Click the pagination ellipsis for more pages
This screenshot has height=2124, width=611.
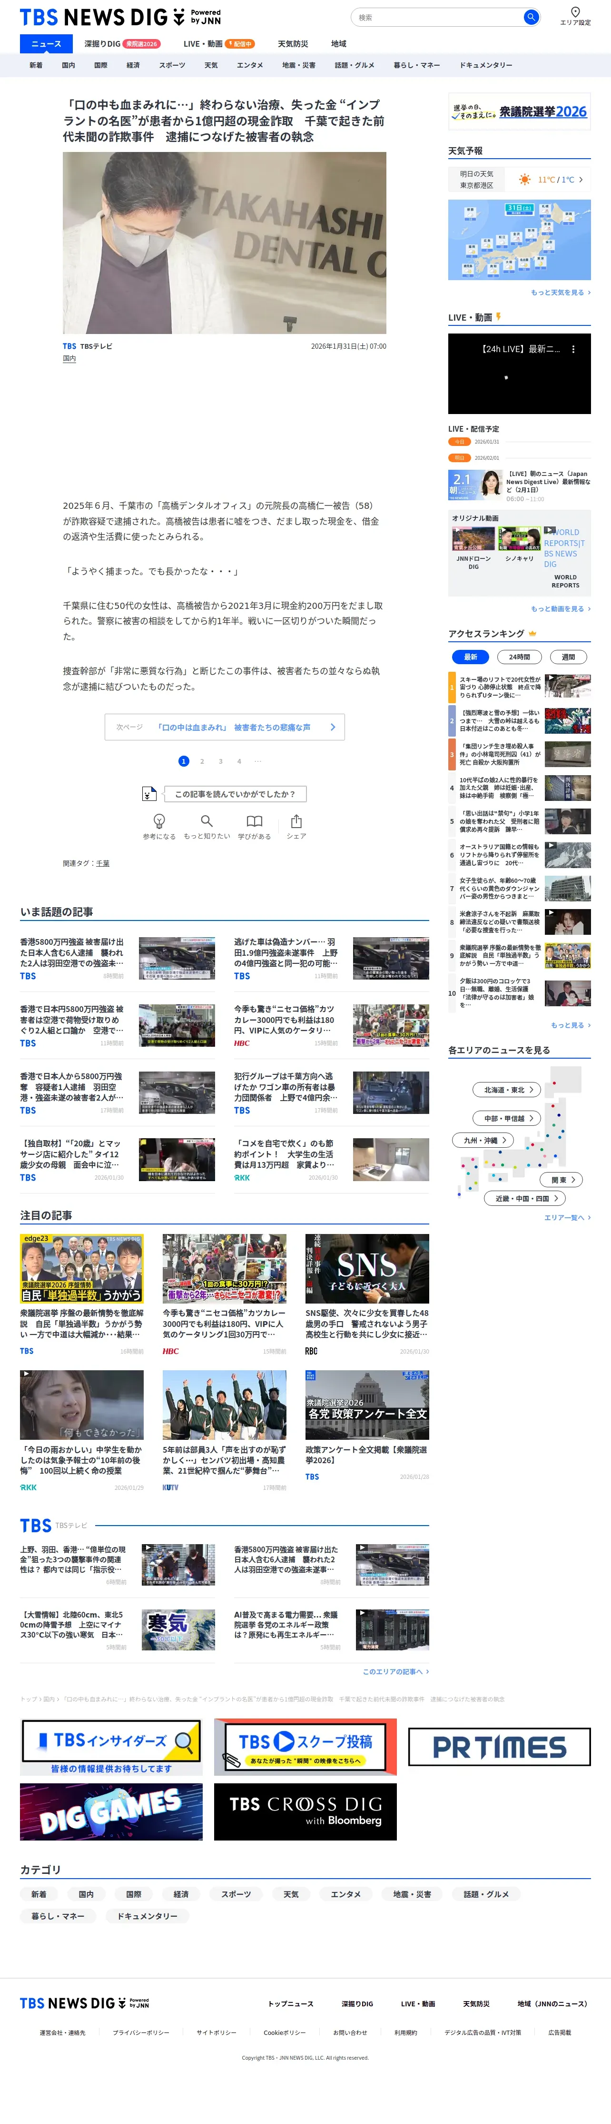click(258, 761)
